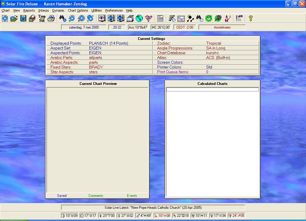306x221 pixels.
Task: Click the open chart folder icon
Action: point(14,18)
